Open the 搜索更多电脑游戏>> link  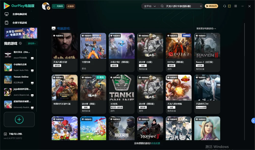coord(206,29)
